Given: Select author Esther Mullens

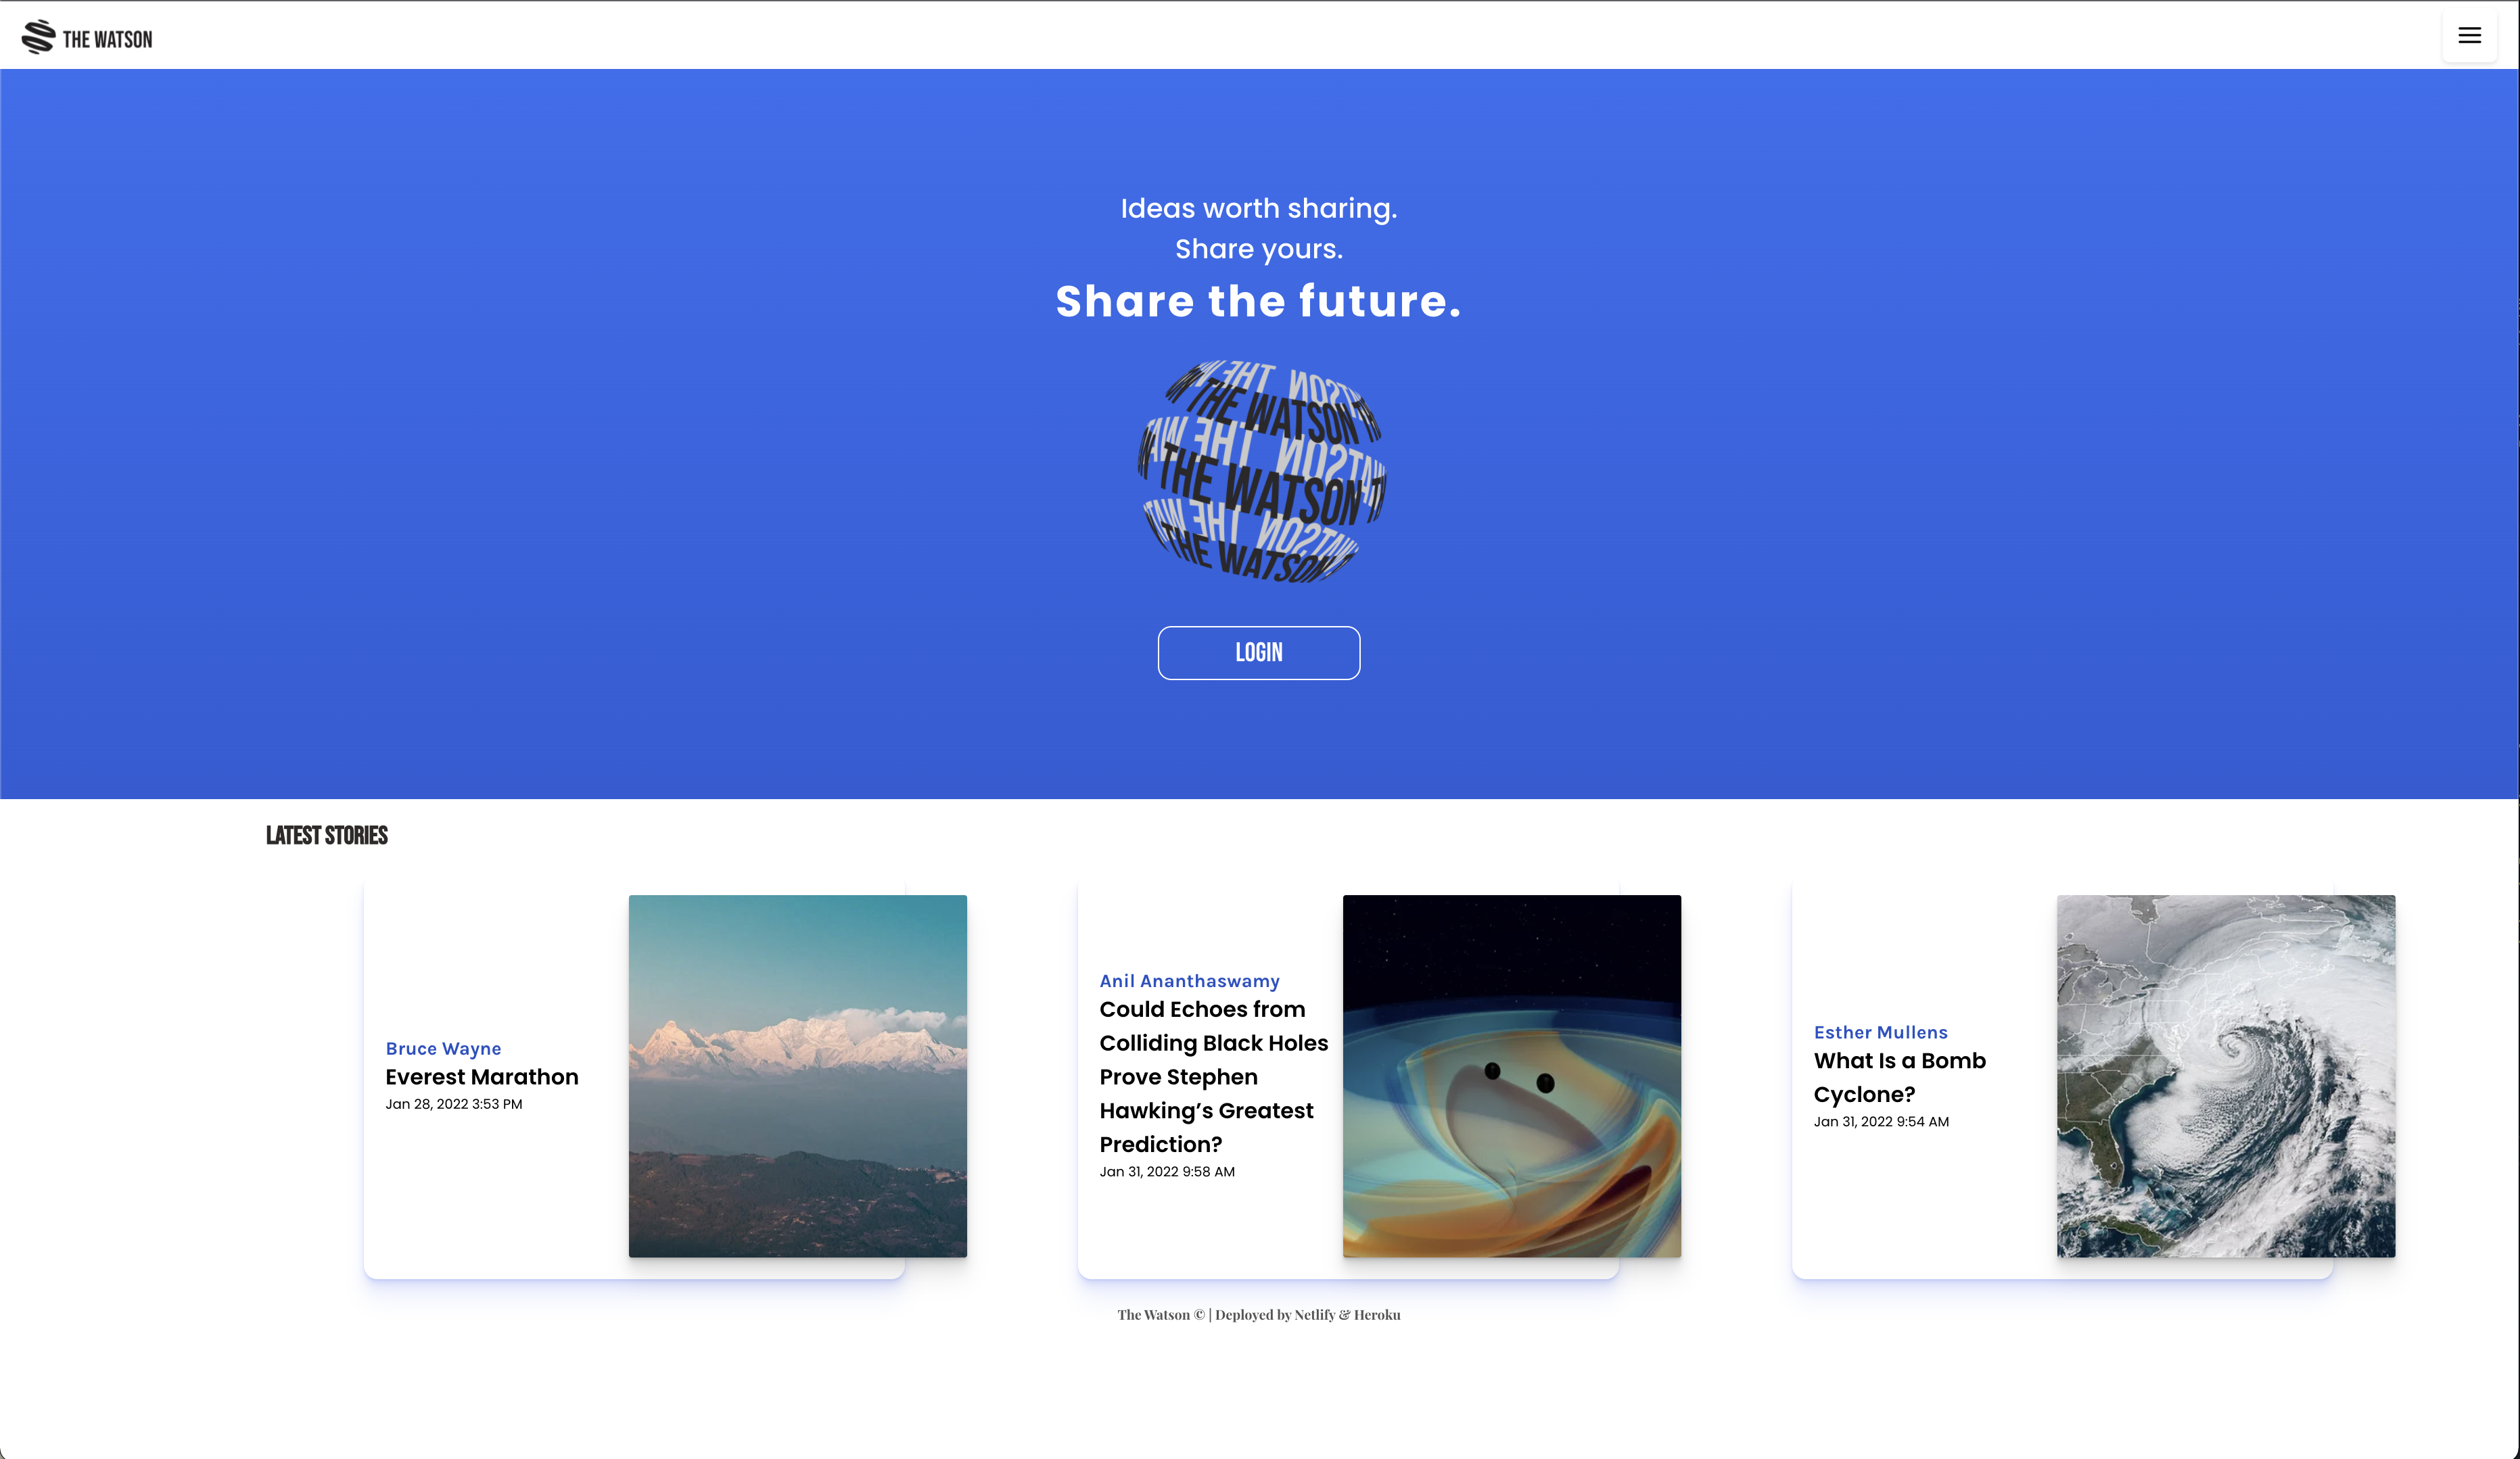Looking at the screenshot, I should click(1881, 1032).
